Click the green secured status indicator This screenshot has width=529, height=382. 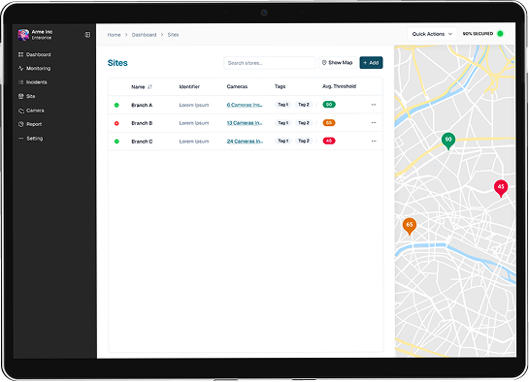(x=500, y=34)
